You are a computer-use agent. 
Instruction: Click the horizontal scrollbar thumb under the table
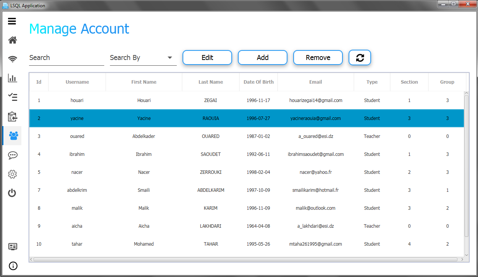click(245, 259)
